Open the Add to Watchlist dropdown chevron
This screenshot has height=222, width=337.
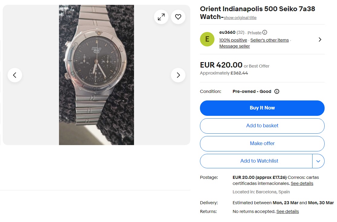318,161
